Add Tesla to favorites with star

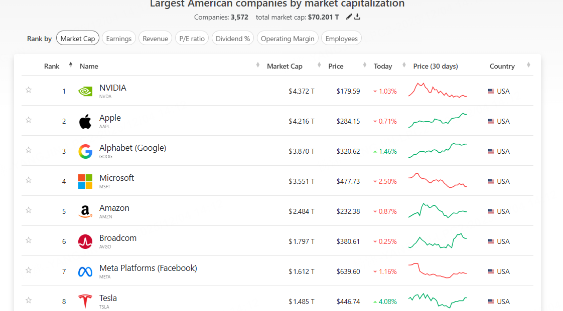click(x=29, y=300)
